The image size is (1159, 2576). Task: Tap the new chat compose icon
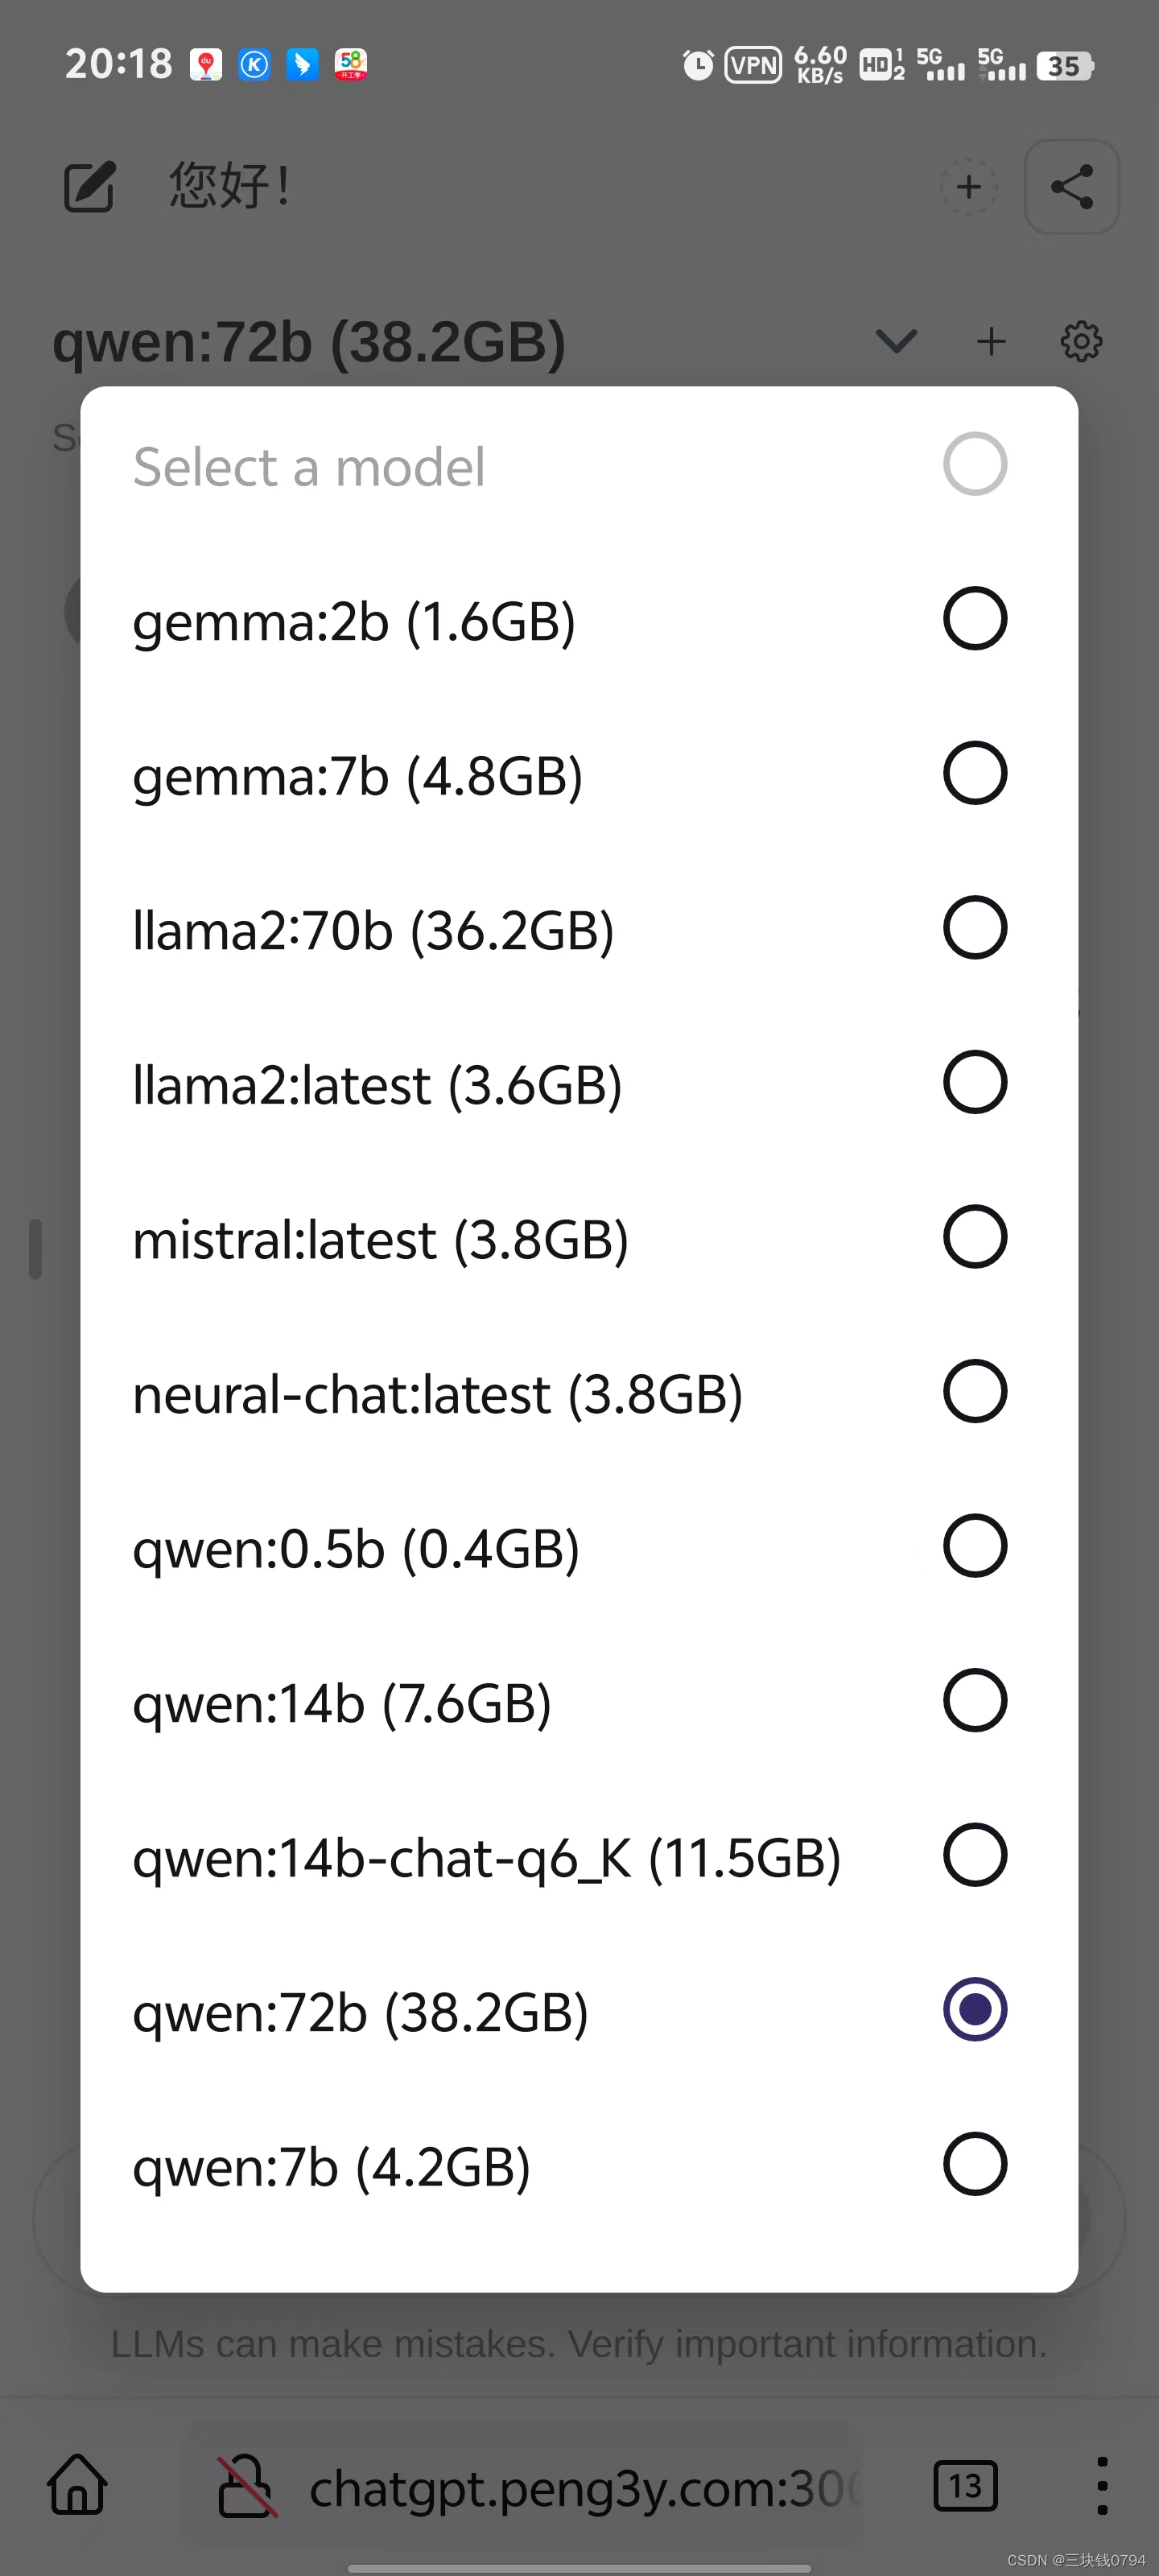[89, 186]
